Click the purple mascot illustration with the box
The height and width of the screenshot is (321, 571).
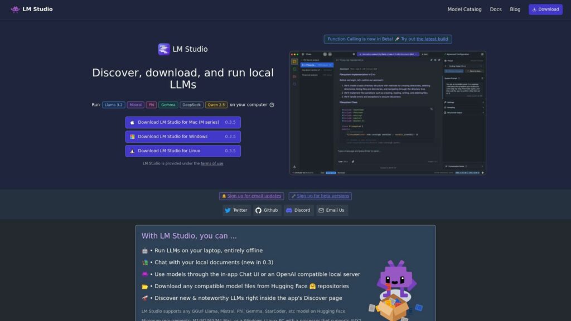pyautogui.click(x=395, y=290)
